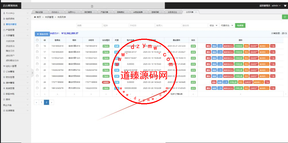Check the checkbox for member ID 24
The width and height of the screenshot is (288, 143).
pos(37,82)
